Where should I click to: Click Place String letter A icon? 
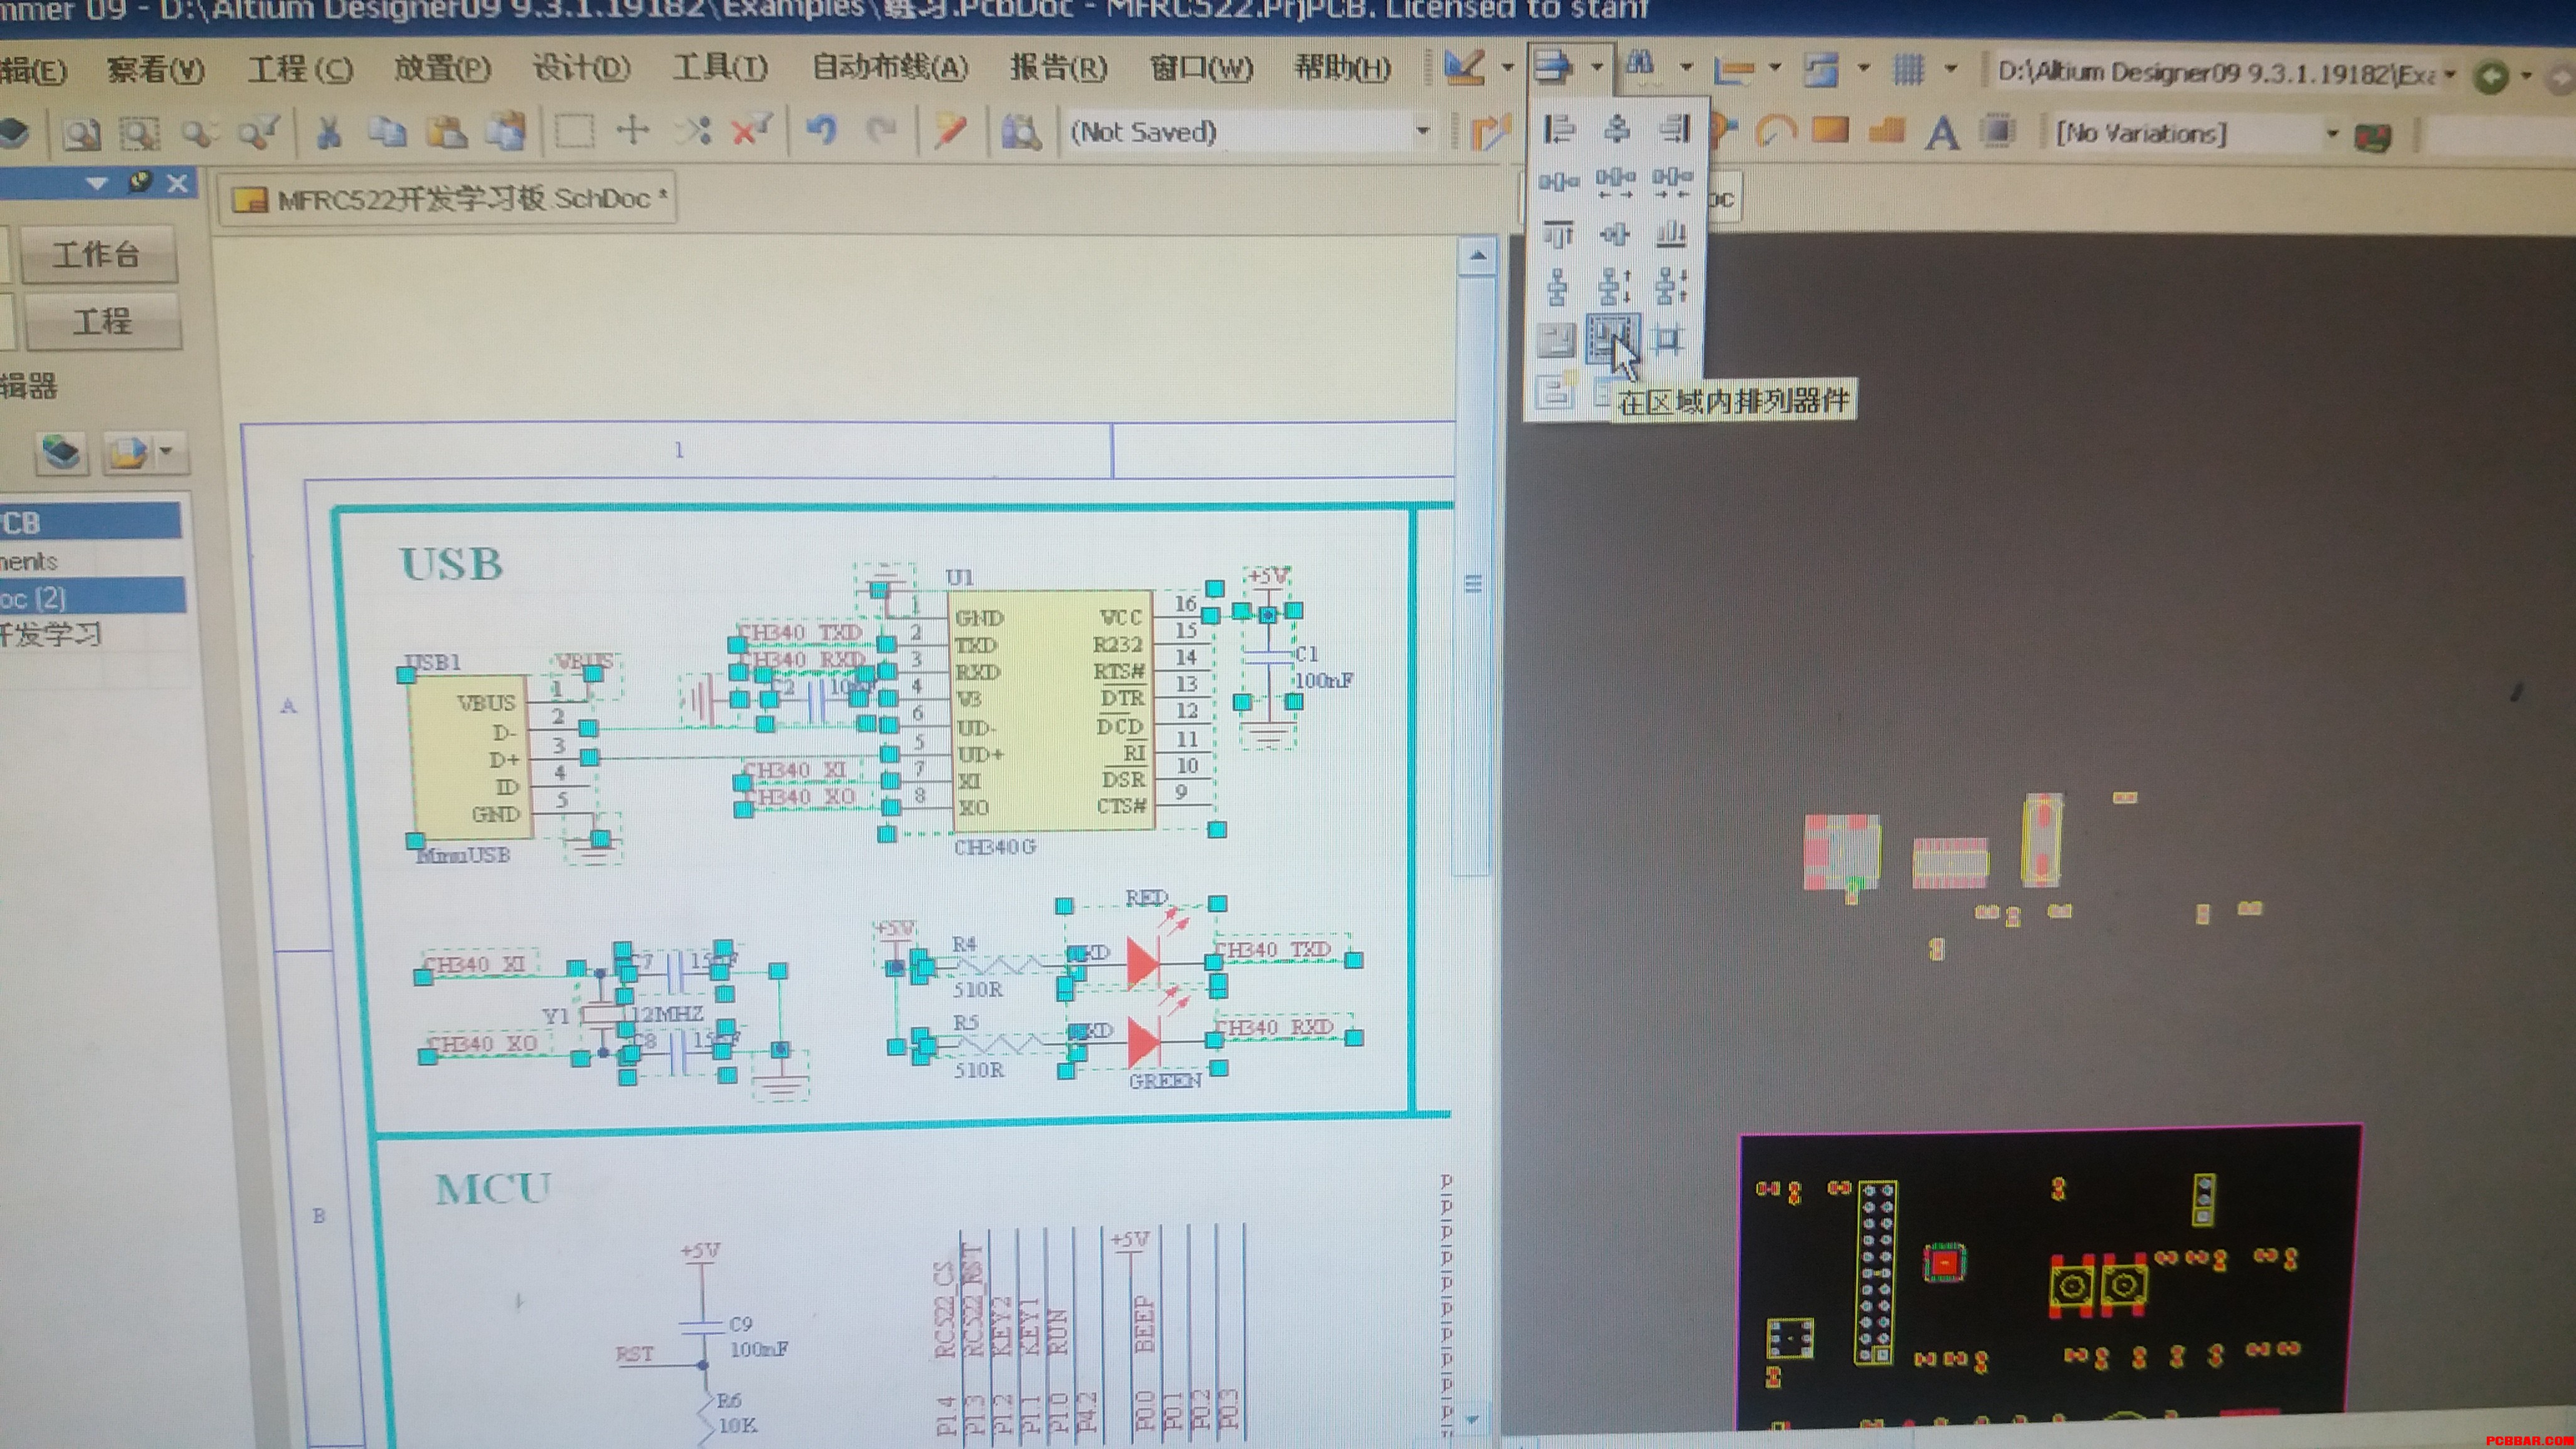coord(1942,132)
